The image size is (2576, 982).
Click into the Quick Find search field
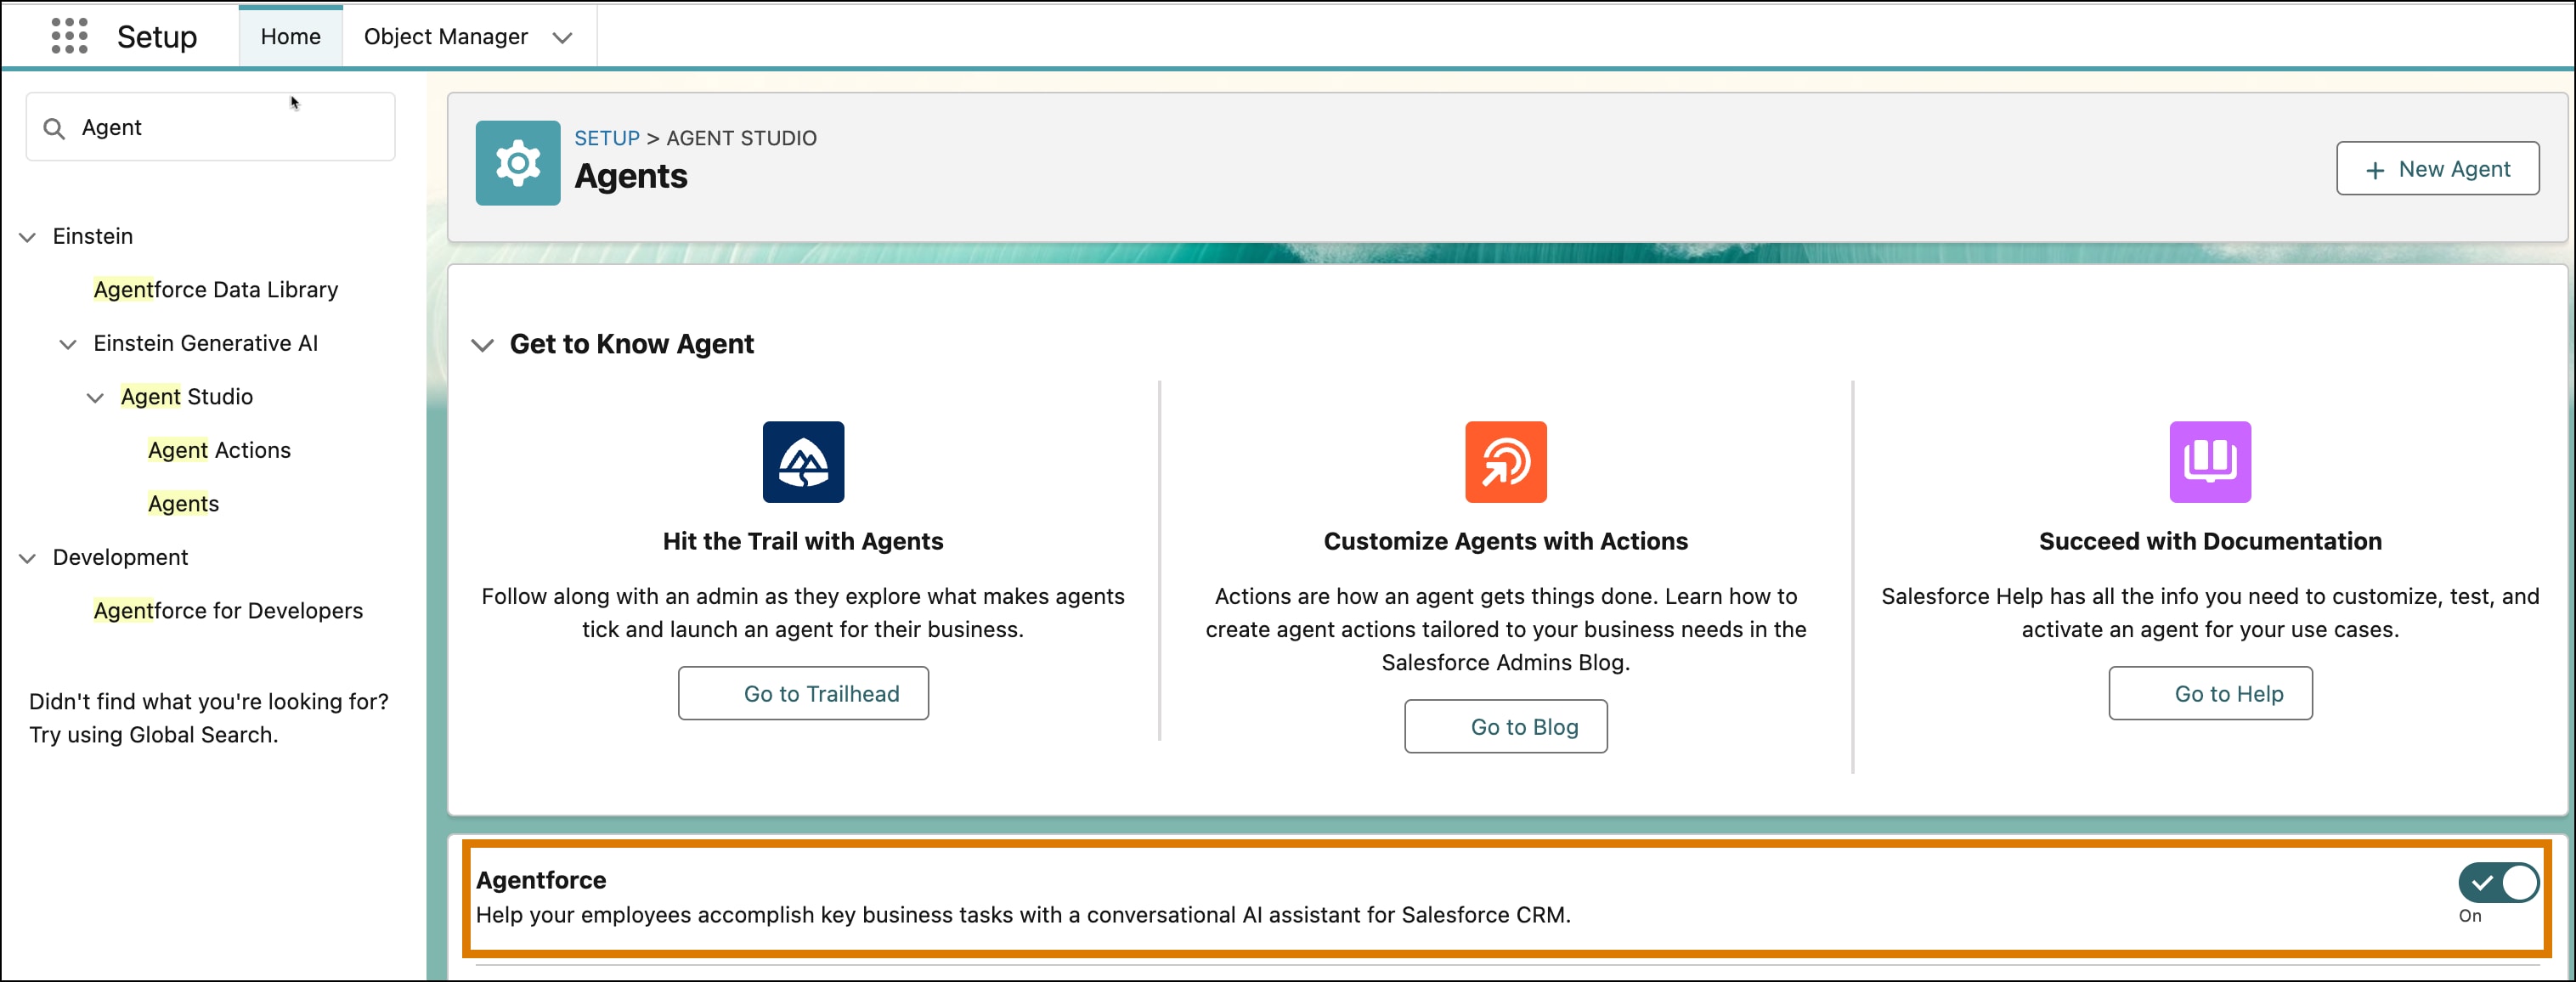[x=210, y=127]
